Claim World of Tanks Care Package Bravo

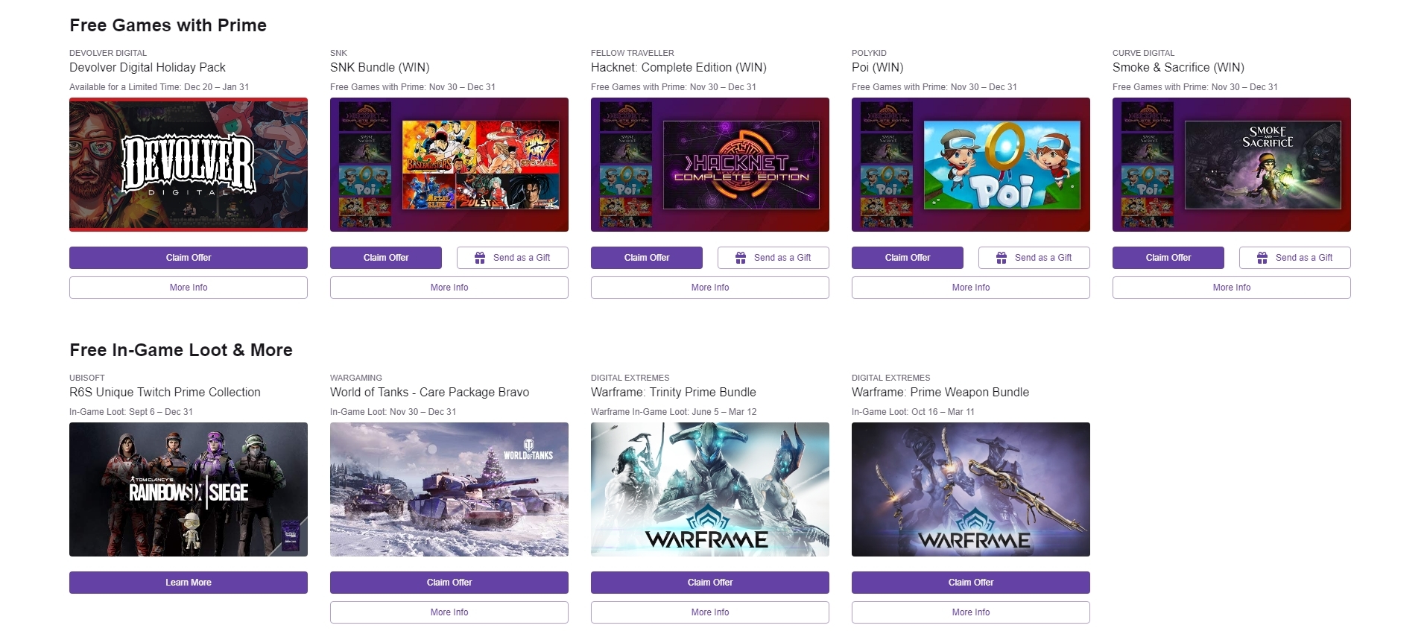449,583
